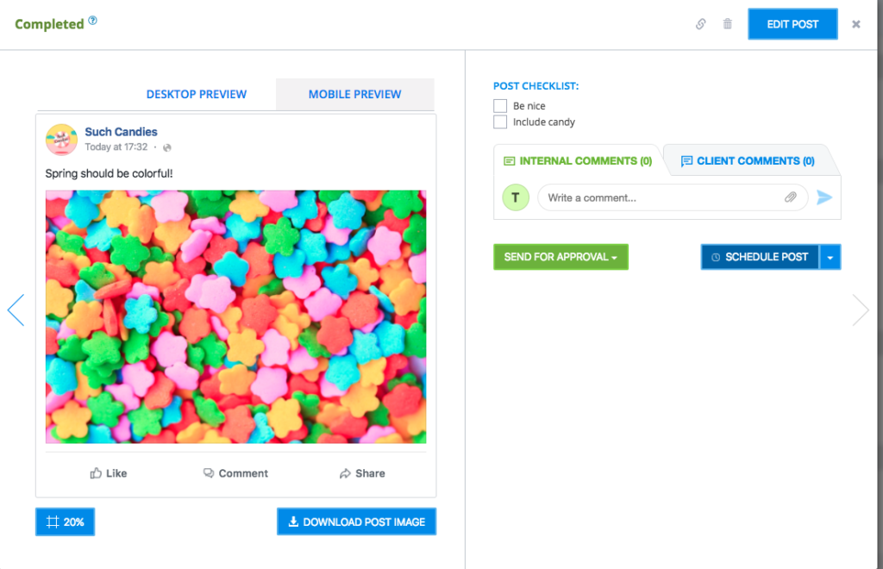This screenshot has height=569, width=883.
Task: Check the 'Include candy' checklist box
Action: [x=500, y=122]
